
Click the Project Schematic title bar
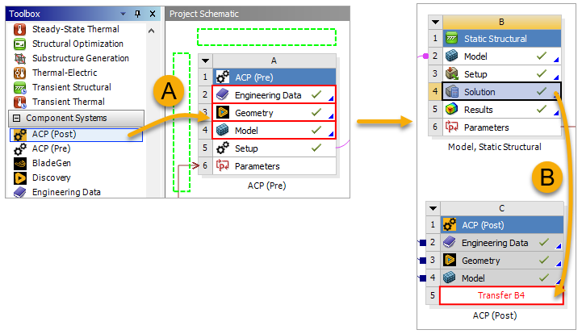(258, 14)
